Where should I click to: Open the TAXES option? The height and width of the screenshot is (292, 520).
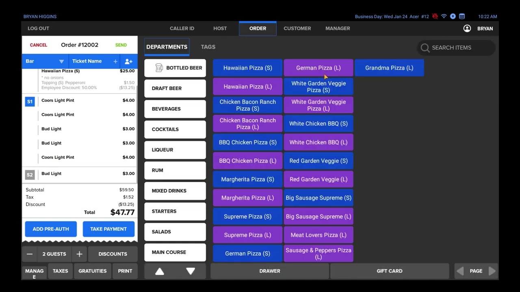(60, 271)
